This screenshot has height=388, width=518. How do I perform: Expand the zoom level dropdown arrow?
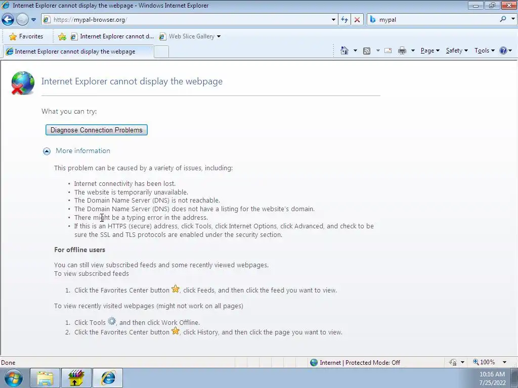click(x=504, y=362)
